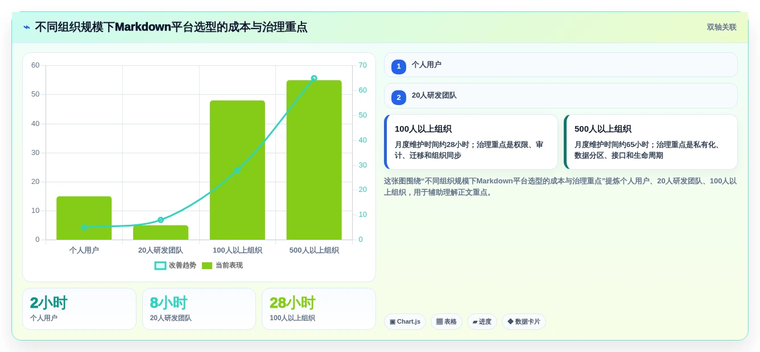The height and width of the screenshot is (352, 760).
Task: Click the 数据卡片 tag
Action: coord(524,321)
